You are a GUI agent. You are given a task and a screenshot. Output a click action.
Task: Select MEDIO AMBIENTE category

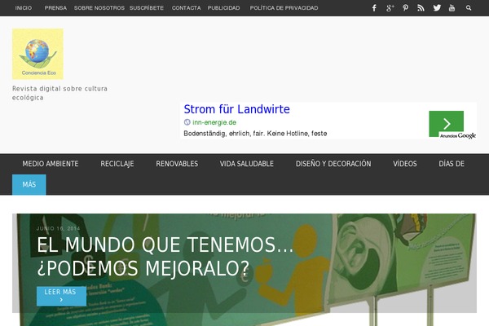pyautogui.click(x=51, y=164)
